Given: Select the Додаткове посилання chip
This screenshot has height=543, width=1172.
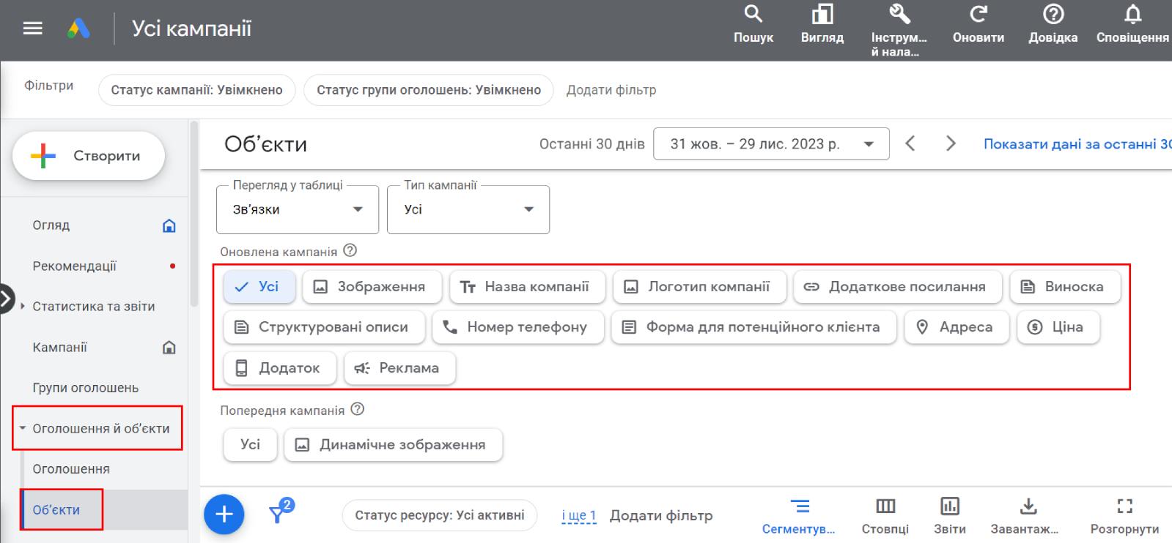Looking at the screenshot, I should (898, 287).
